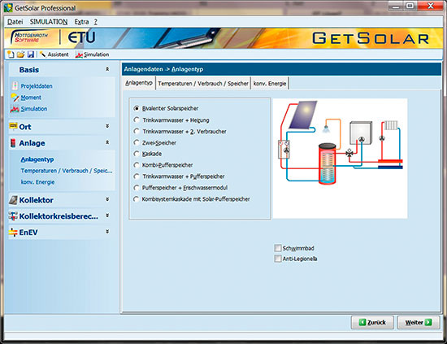Switch to the Anlagentyp tab
The width and height of the screenshot is (447, 344).
coord(139,83)
